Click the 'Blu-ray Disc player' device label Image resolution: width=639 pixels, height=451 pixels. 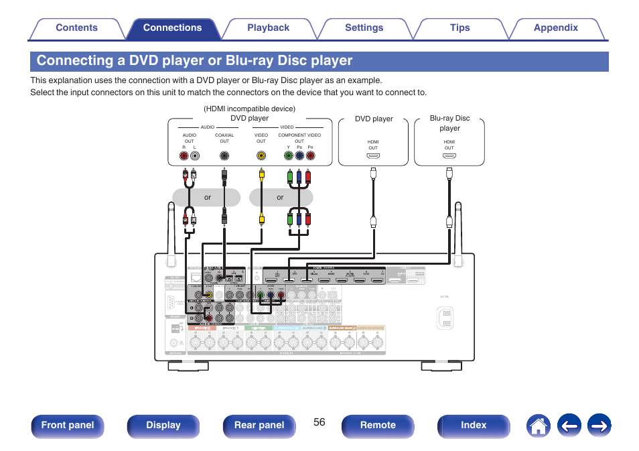449,123
